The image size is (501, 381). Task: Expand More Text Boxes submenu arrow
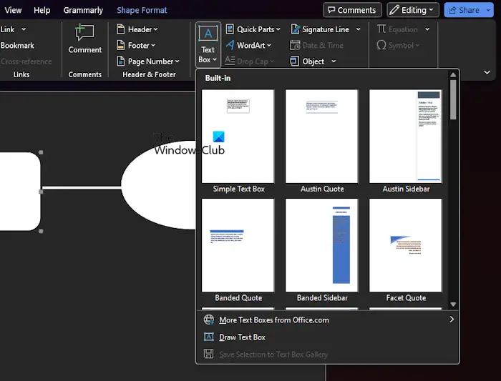click(x=452, y=320)
